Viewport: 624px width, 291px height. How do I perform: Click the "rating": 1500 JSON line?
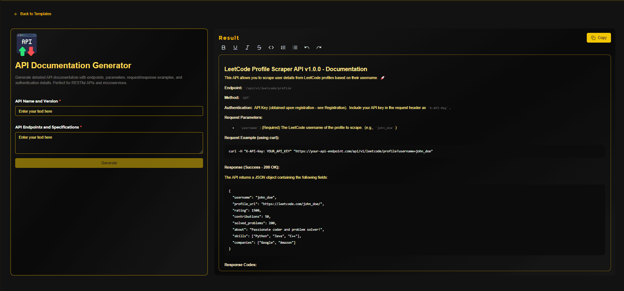[247, 210]
